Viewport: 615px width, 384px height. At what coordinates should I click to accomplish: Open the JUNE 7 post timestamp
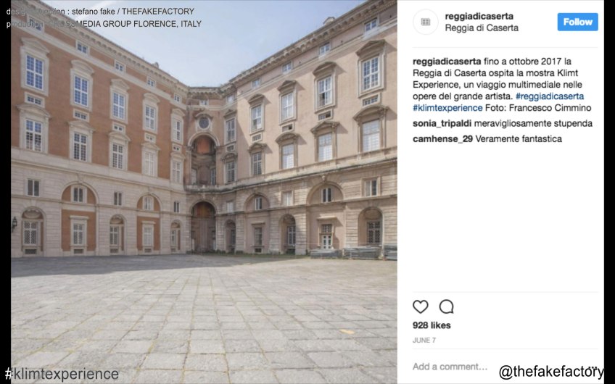(424, 340)
